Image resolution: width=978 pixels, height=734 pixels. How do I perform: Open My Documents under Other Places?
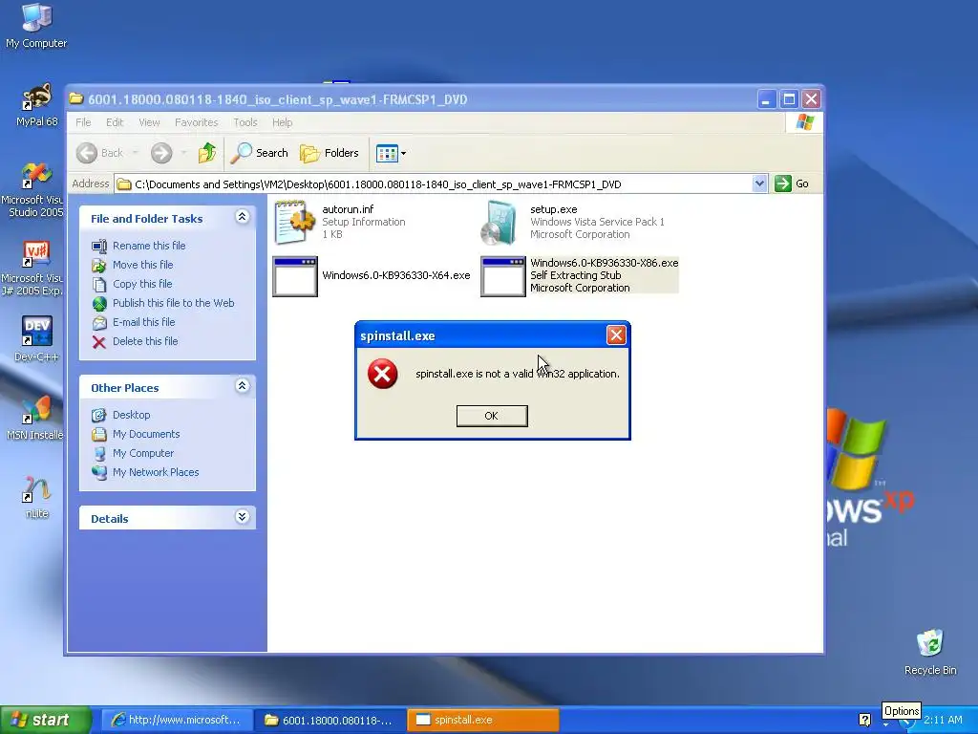[x=146, y=434]
